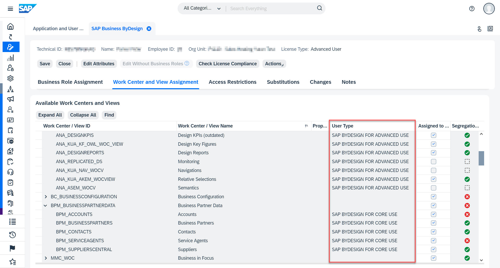The height and width of the screenshot is (268, 500).
Task: Open the user profile avatar
Action: (x=489, y=9)
